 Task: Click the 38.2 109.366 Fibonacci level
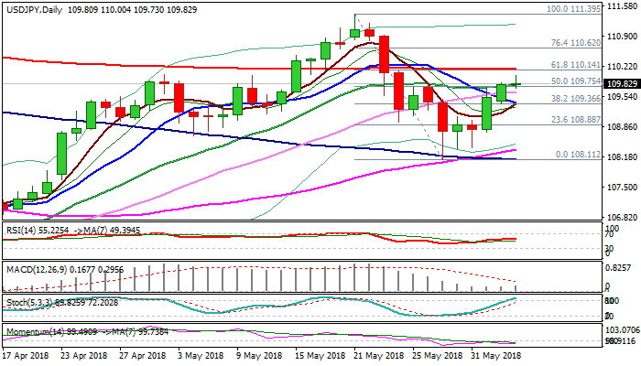pos(575,98)
